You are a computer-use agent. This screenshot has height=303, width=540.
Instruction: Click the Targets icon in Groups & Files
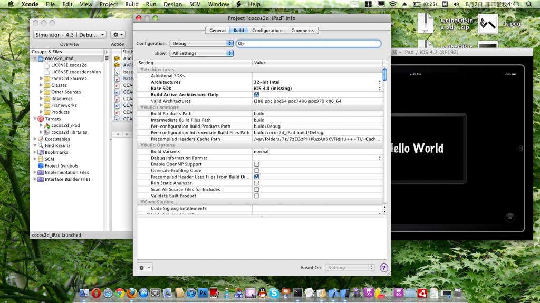point(41,119)
